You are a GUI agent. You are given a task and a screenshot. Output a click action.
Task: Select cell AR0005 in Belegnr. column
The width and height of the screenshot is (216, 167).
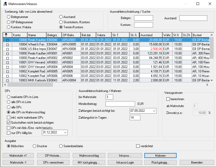(54, 71)
